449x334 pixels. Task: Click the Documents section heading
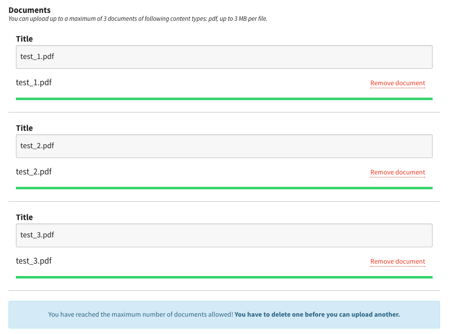(29, 10)
